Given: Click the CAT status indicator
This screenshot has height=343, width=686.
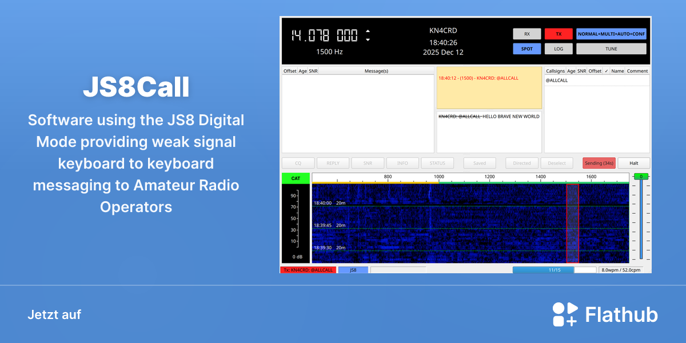Looking at the screenshot, I should [x=296, y=178].
